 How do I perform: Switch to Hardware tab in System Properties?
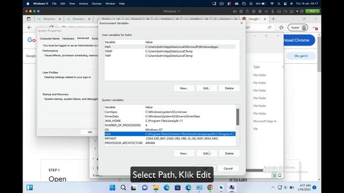[x=68, y=39]
